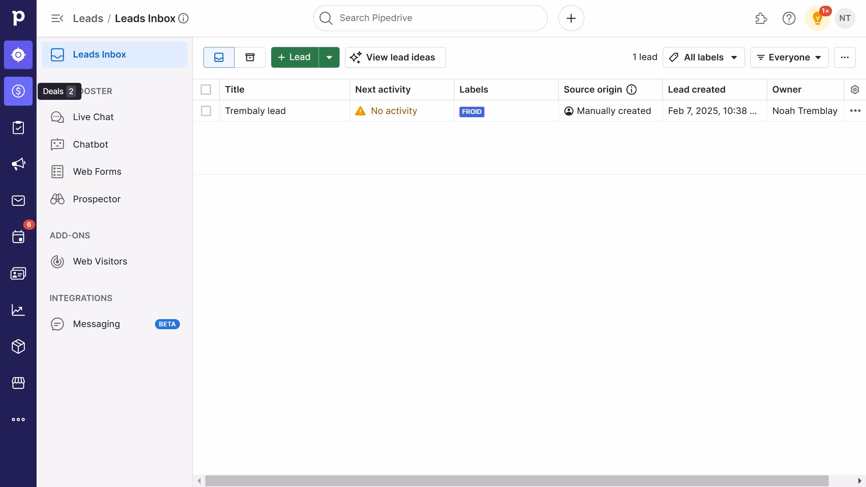Open Deals in the left navigation bar
The image size is (866, 487).
coord(18,91)
